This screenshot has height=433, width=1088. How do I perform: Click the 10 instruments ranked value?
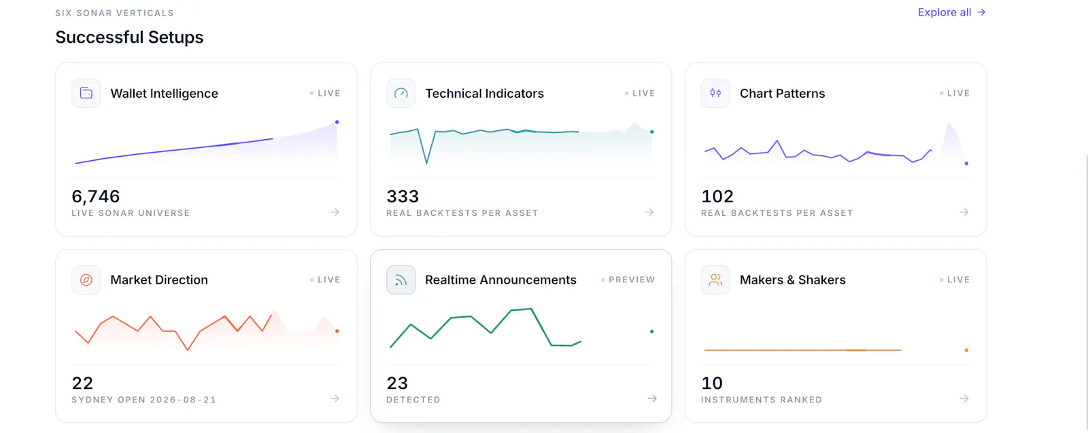(x=712, y=383)
